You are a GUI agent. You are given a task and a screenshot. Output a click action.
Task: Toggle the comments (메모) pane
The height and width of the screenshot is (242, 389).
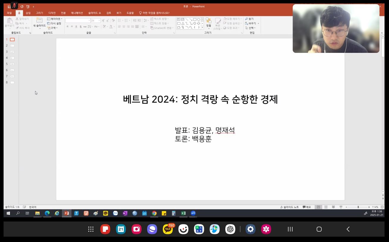(x=307, y=207)
